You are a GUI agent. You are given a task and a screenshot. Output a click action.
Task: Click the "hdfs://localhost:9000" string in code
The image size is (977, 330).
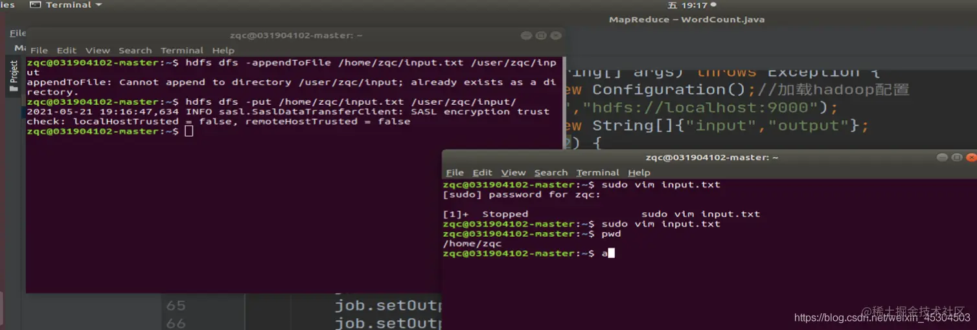pyautogui.click(x=703, y=107)
